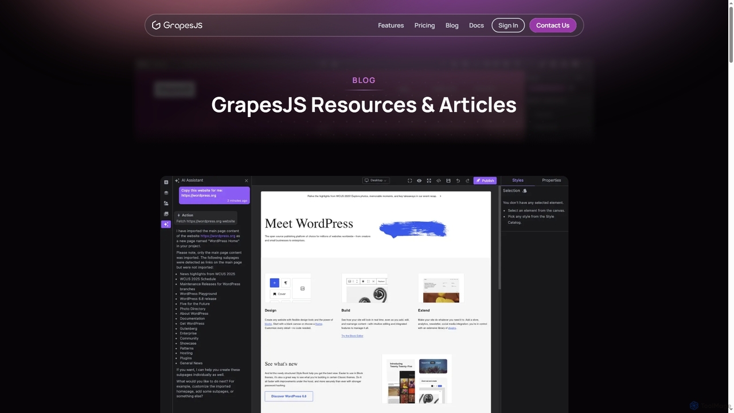Screen dimensions: 734x413
Task: Click the Contact Us button
Action: tap(553, 25)
